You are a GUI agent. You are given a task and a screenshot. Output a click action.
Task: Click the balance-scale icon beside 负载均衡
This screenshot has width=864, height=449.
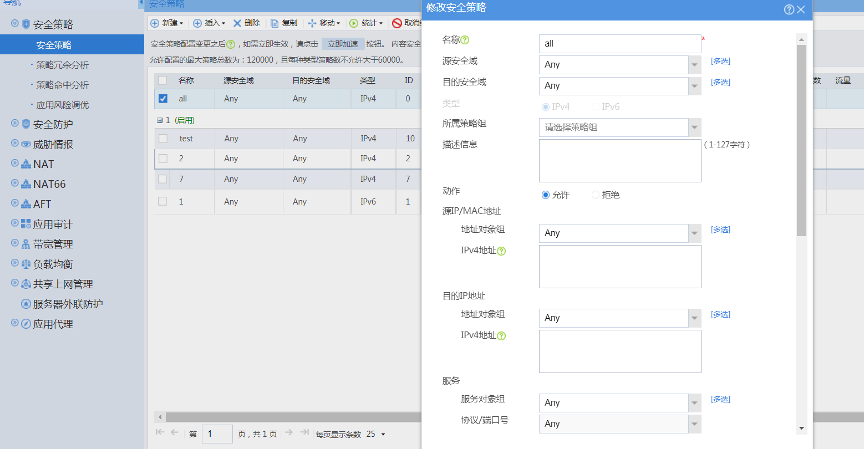pos(26,264)
